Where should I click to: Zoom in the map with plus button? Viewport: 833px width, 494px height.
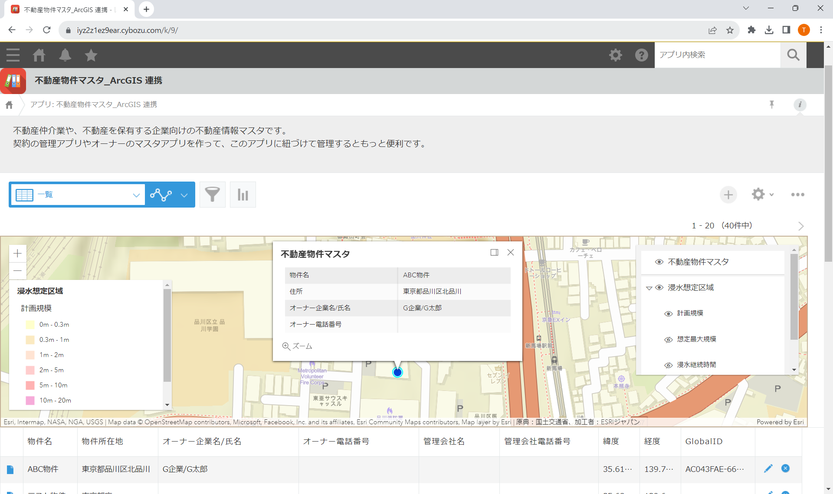tap(18, 253)
